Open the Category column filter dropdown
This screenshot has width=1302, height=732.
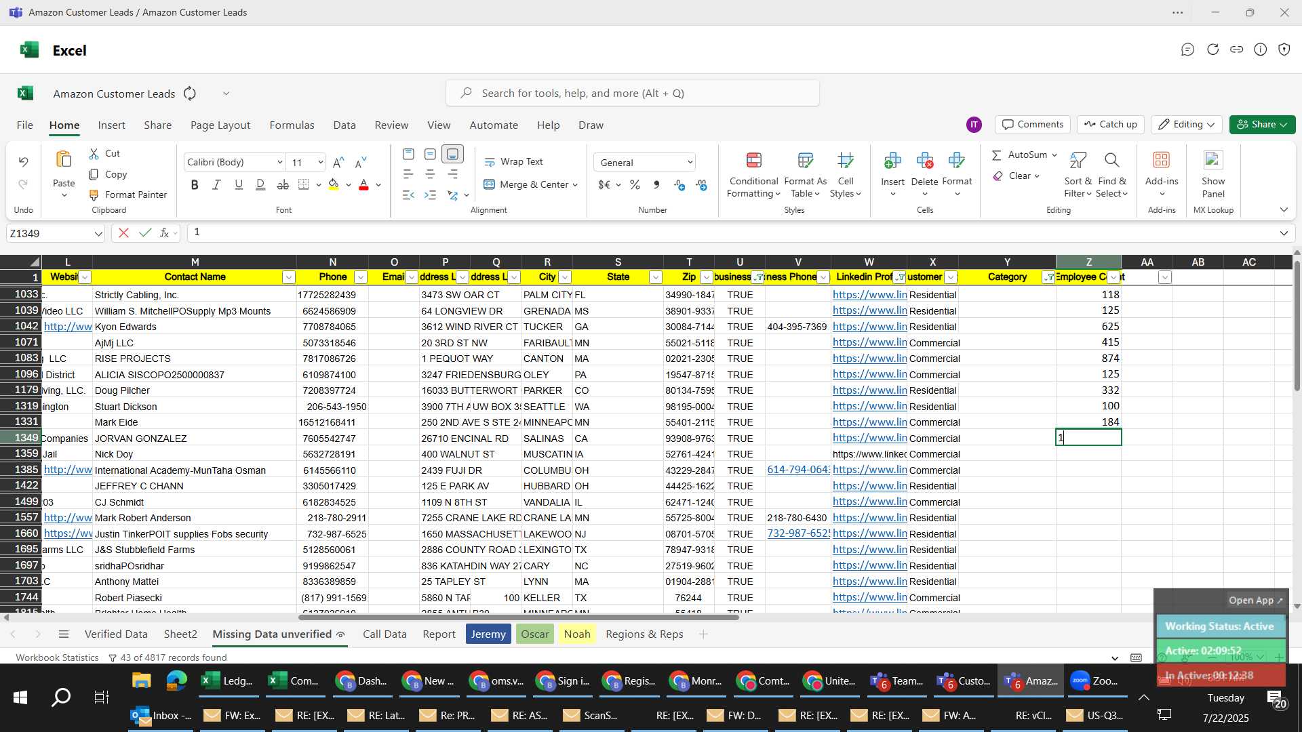point(1048,277)
